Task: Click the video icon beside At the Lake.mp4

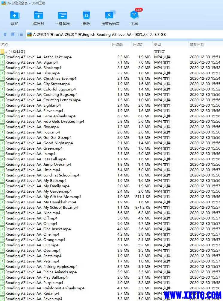Action: click(2, 57)
